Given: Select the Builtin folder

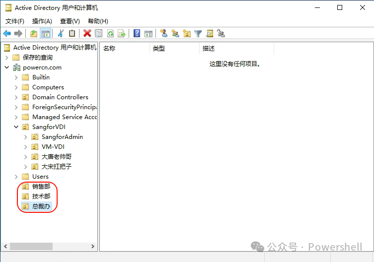Looking at the screenshot, I should click(x=41, y=77).
